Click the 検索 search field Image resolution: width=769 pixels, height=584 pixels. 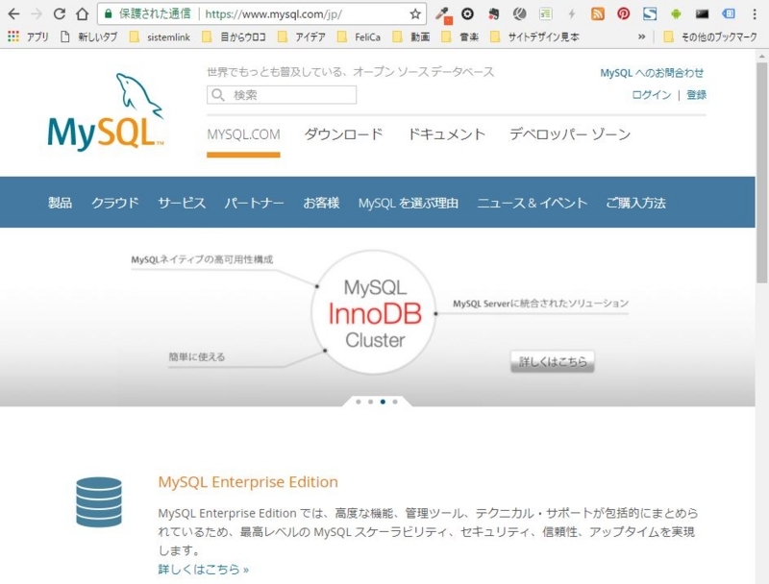[284, 94]
